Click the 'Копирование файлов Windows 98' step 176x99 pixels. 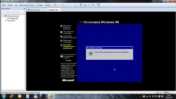click(x=69, y=37)
